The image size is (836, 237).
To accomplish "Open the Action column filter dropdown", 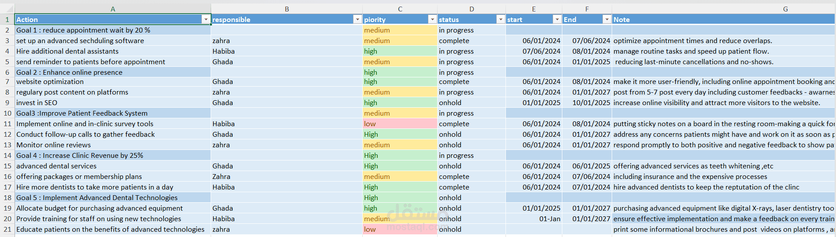I will 206,19.
